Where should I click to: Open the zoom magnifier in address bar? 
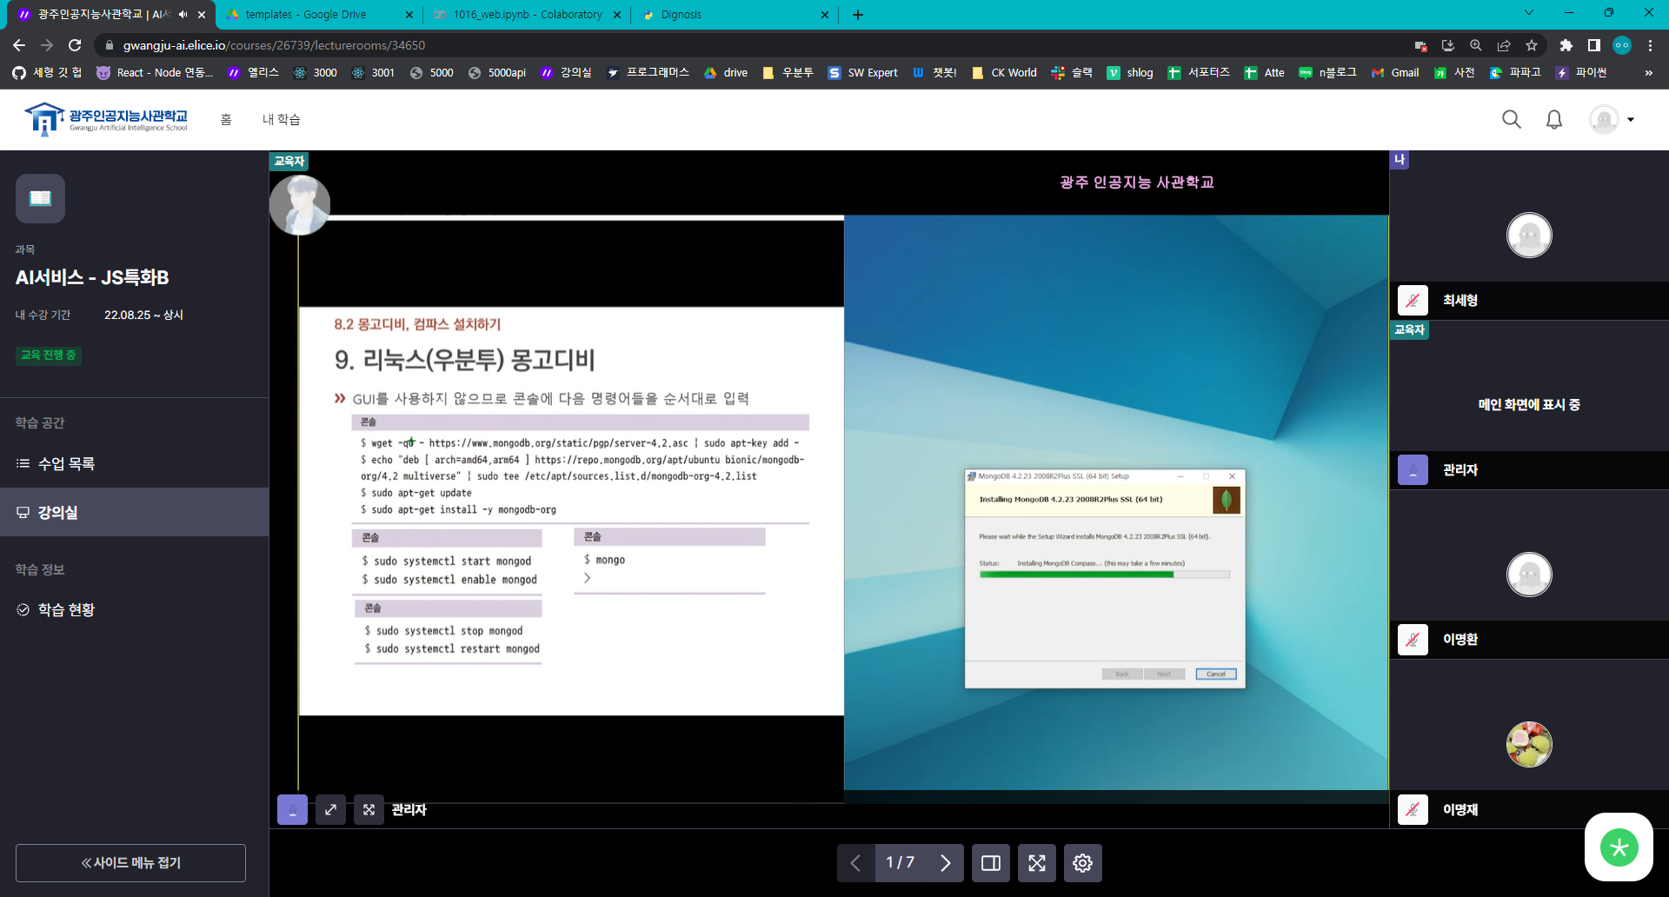click(x=1476, y=45)
